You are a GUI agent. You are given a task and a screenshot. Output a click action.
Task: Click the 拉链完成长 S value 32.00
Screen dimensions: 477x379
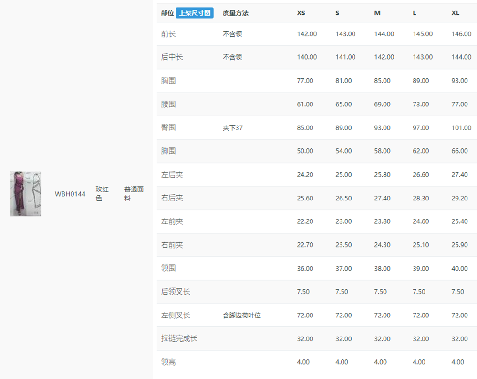tap(343, 339)
